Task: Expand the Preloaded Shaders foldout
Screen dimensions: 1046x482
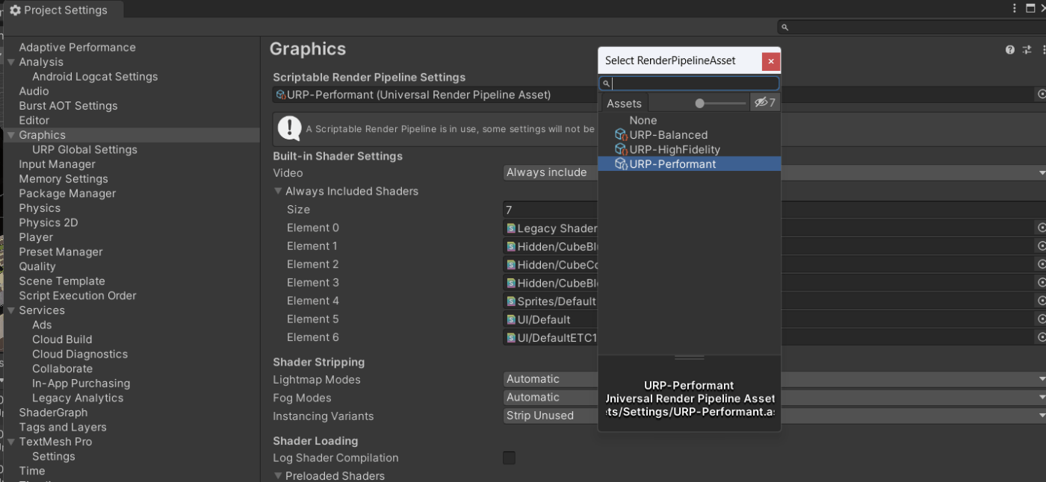Action: (x=278, y=475)
